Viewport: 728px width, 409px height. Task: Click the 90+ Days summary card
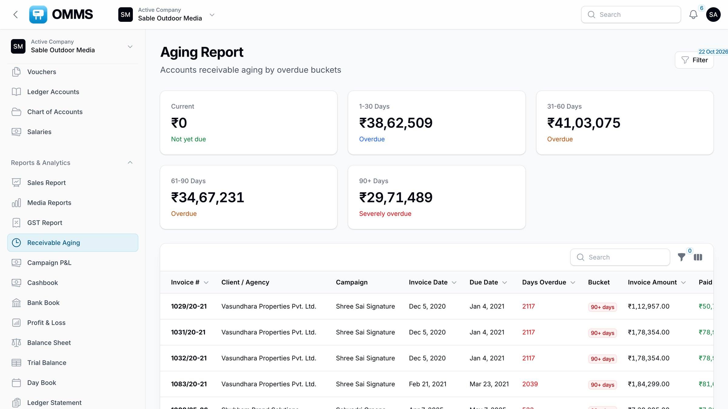point(436,197)
